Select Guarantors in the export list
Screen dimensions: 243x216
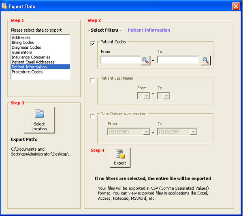(x=22, y=52)
